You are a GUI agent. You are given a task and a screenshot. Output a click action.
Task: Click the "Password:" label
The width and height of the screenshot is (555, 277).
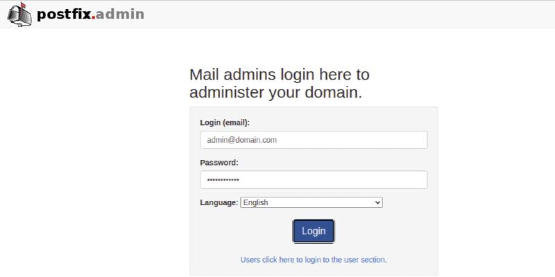coord(219,163)
